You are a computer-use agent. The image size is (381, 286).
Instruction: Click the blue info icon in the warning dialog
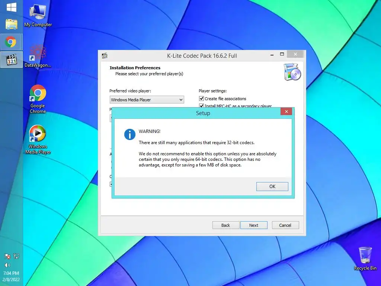[130, 134]
